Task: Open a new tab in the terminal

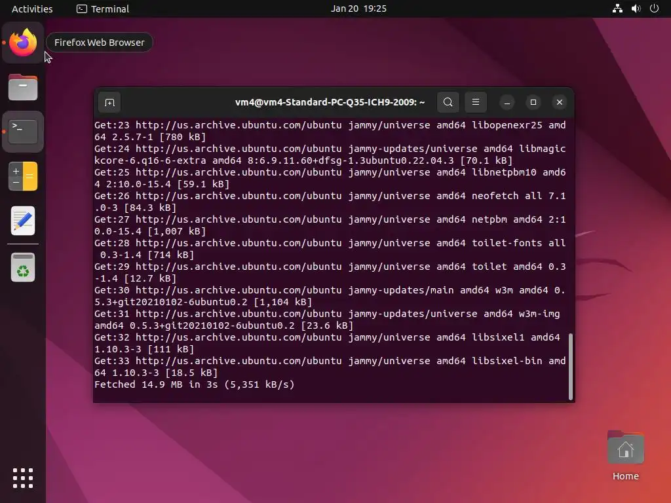Action: (109, 102)
